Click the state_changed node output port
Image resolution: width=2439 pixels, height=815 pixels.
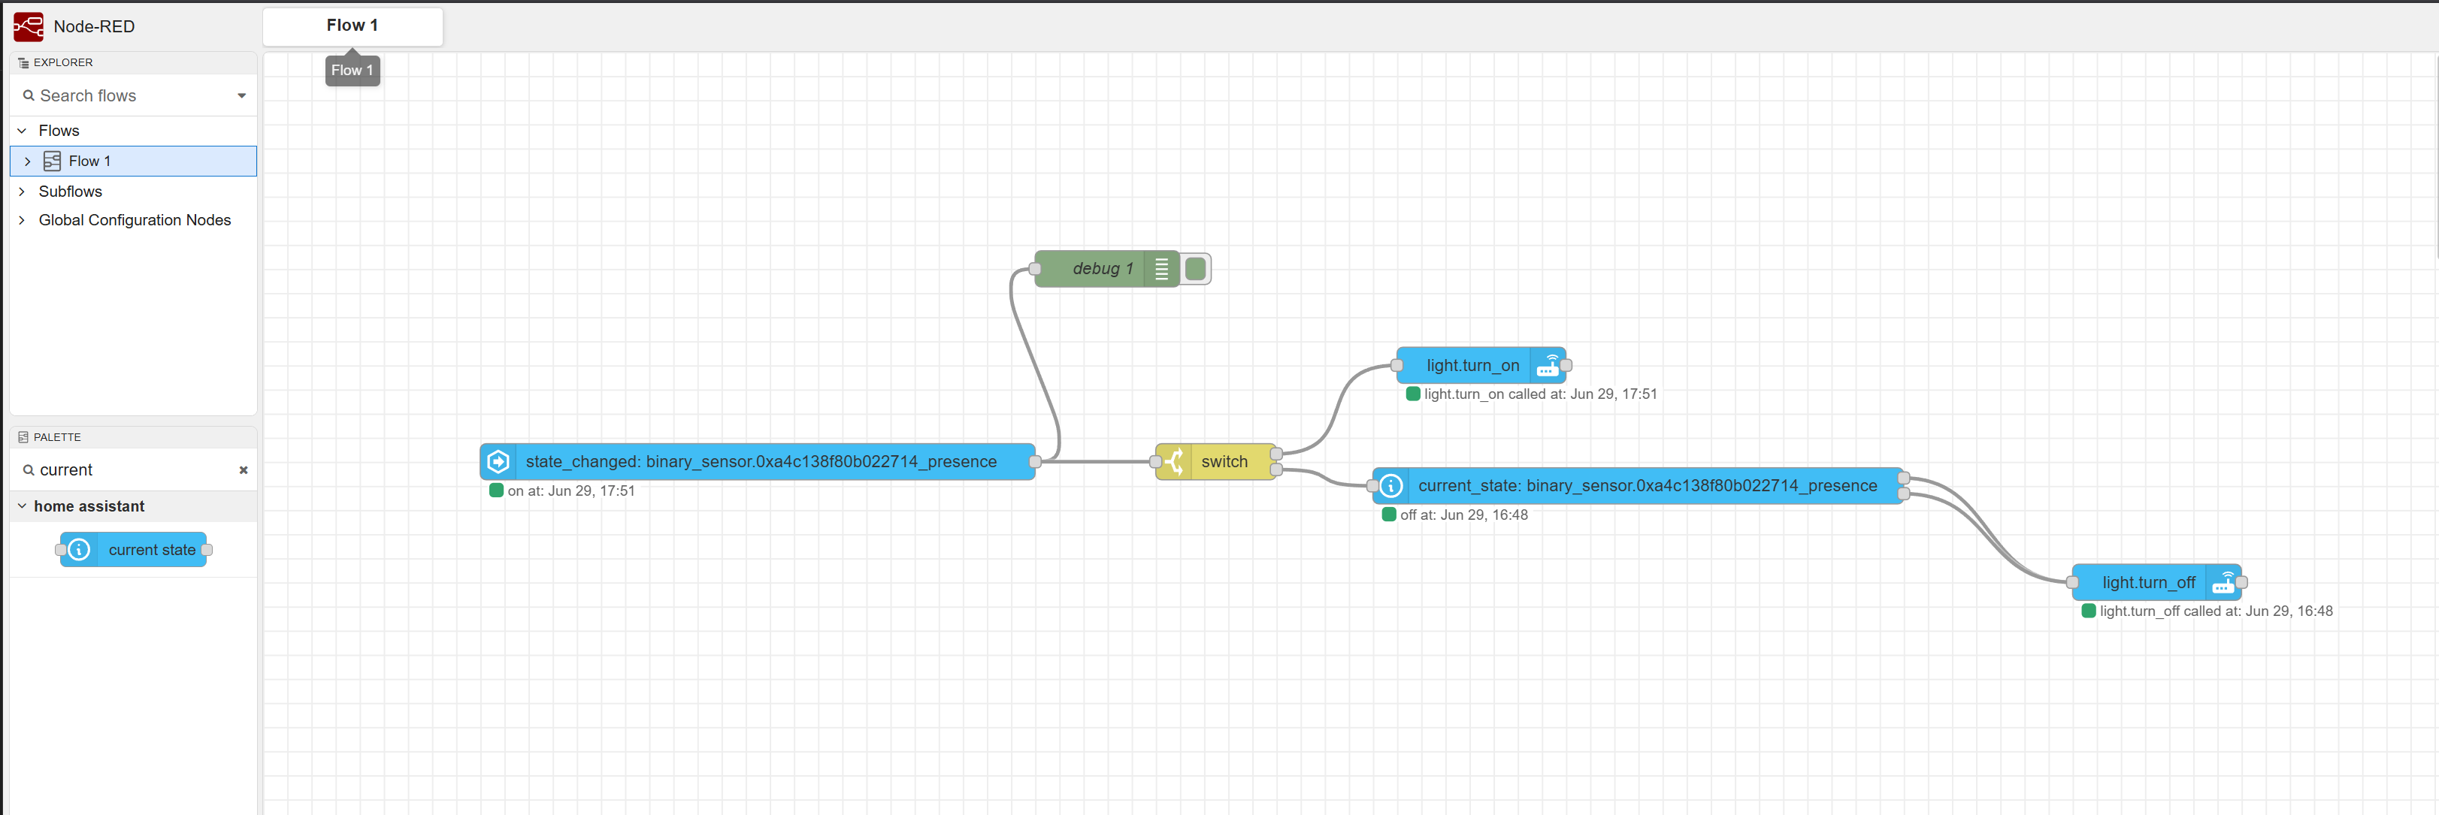(x=1035, y=462)
